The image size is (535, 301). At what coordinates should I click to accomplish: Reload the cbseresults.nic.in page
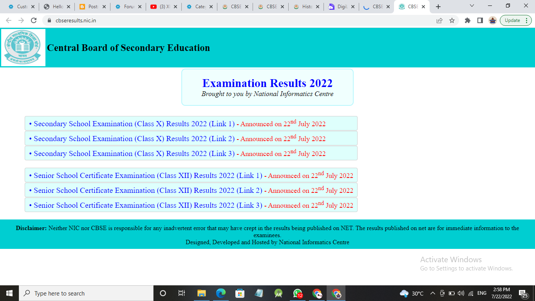click(34, 20)
